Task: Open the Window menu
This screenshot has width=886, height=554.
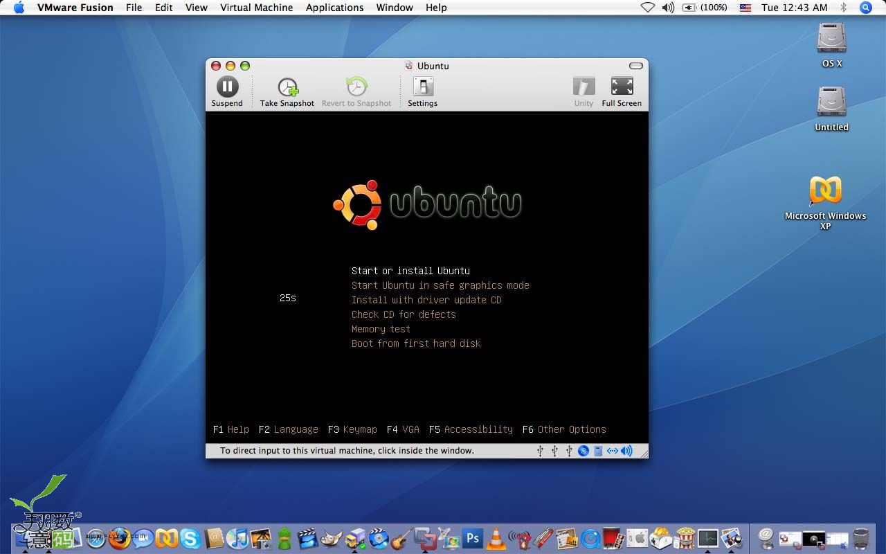Action: (x=395, y=8)
